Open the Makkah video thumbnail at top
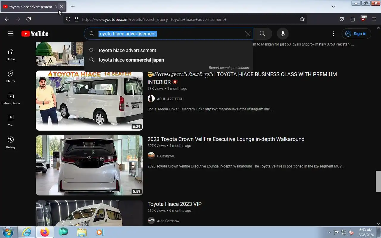This screenshot has width=381, height=238. pyautogui.click(x=60, y=54)
